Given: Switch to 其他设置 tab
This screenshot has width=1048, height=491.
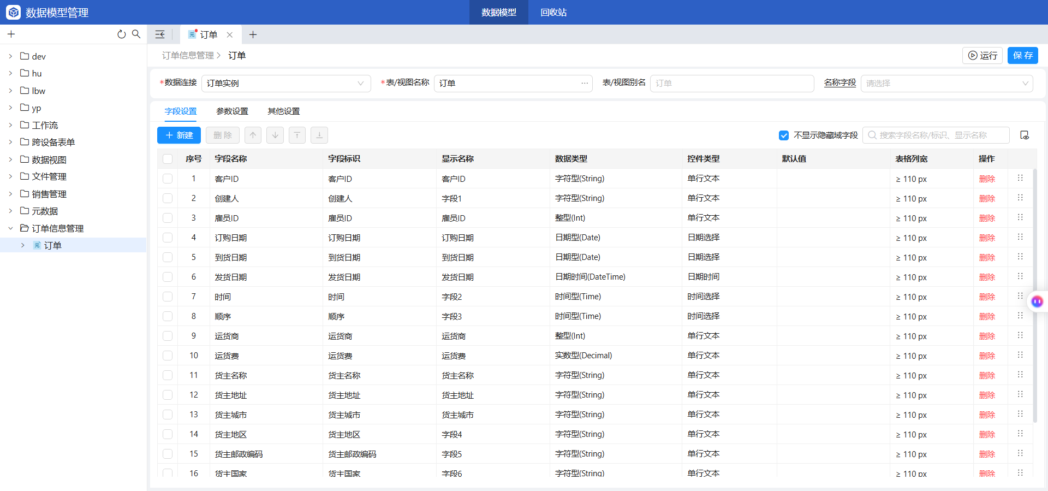Looking at the screenshot, I should (x=283, y=111).
